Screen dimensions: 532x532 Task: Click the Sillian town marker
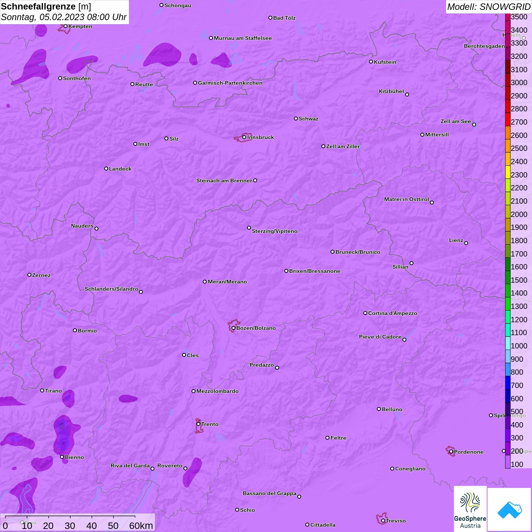pyautogui.click(x=412, y=263)
